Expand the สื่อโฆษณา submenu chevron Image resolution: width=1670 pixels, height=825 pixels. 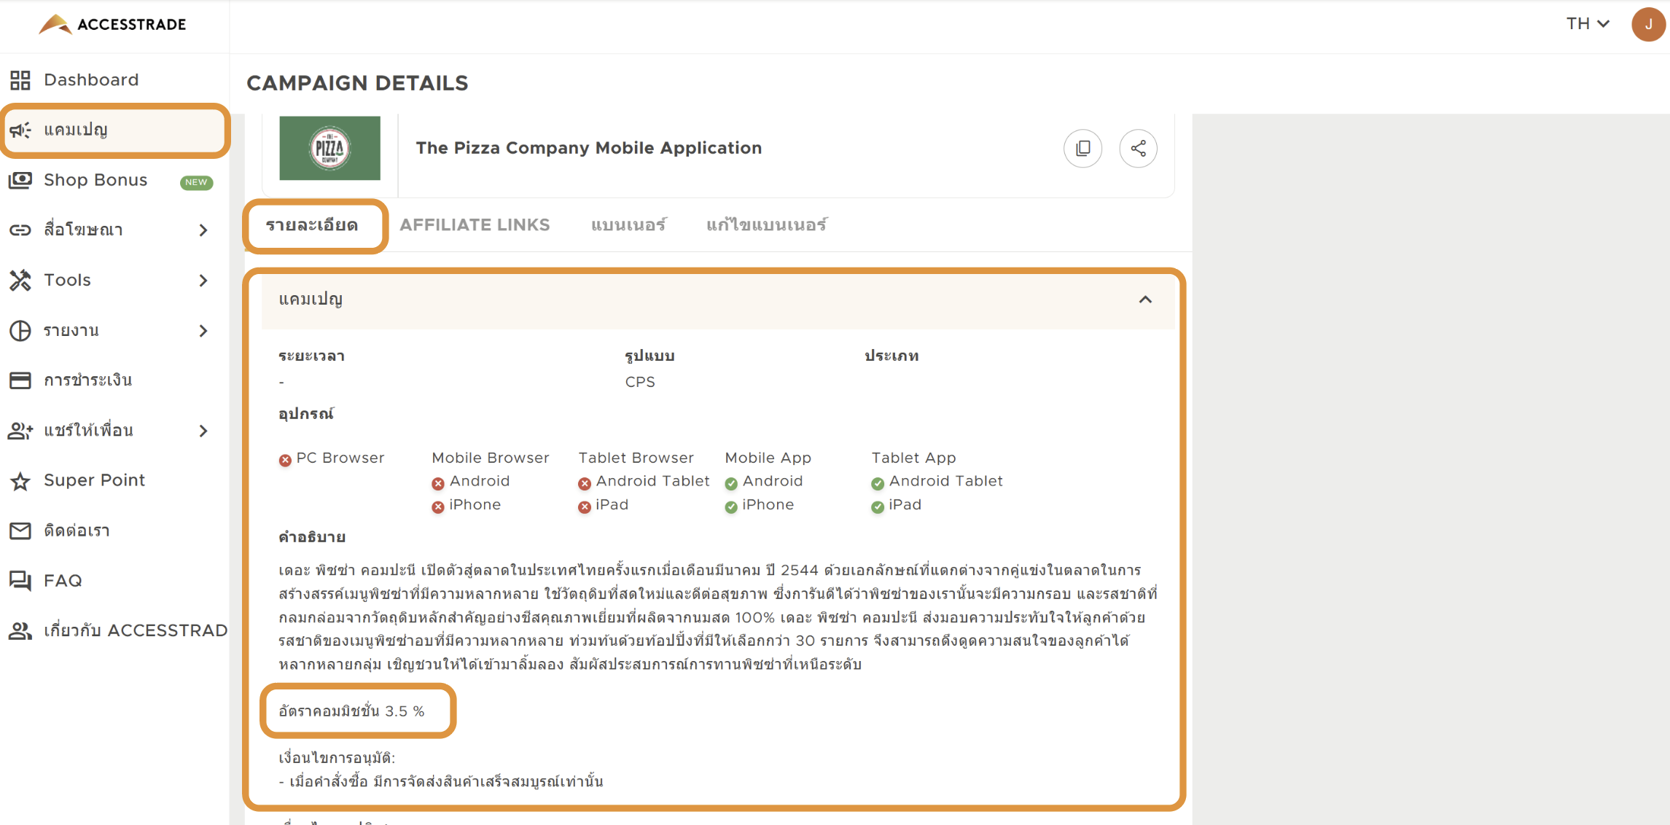click(203, 230)
